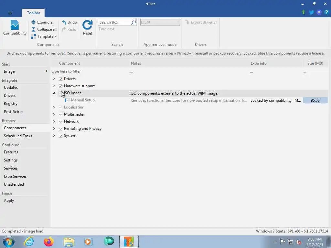The image size is (331, 248).
Task: Select the Toolbar tab
Action: 33,13
